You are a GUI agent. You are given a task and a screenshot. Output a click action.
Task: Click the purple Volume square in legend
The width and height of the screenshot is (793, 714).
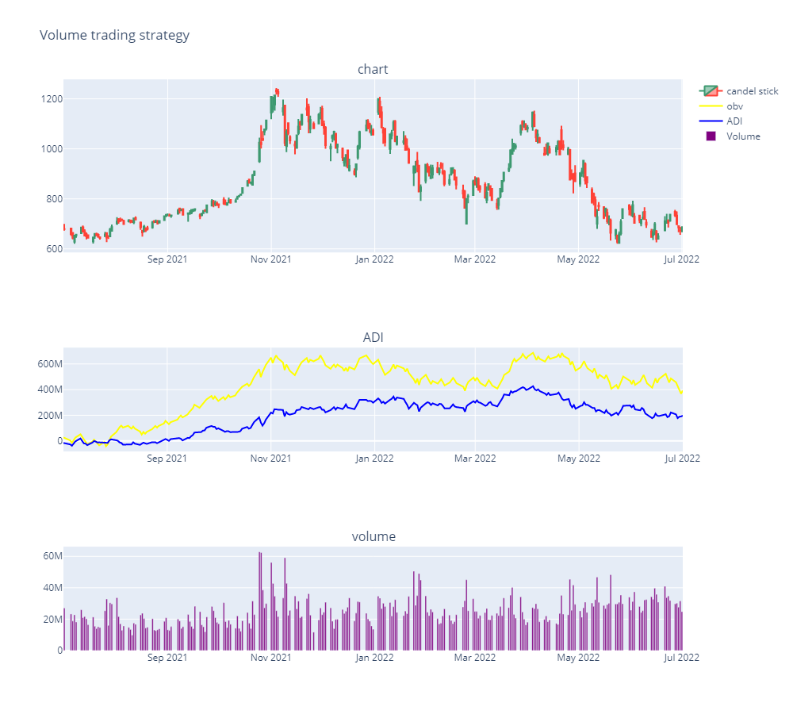[711, 136]
